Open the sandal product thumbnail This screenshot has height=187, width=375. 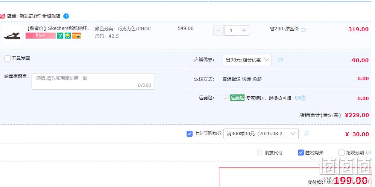click(12, 34)
